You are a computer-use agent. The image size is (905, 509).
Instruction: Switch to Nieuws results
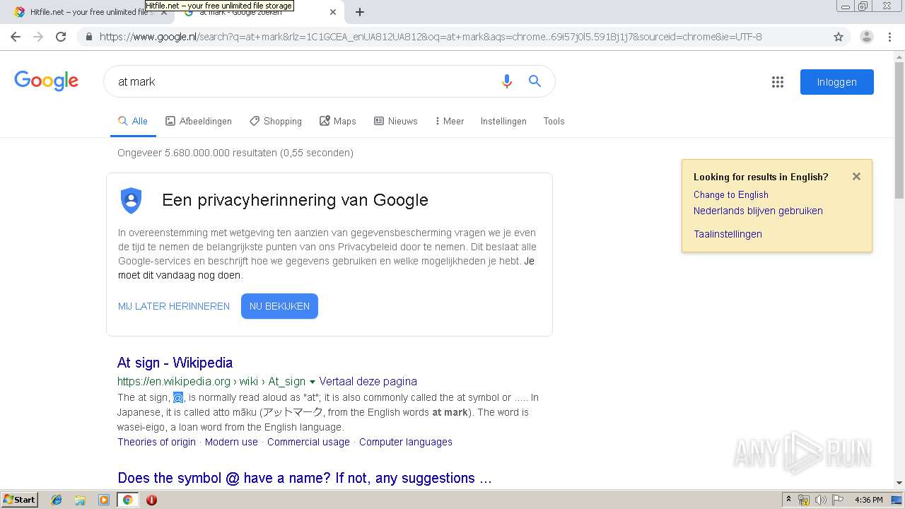(x=396, y=121)
